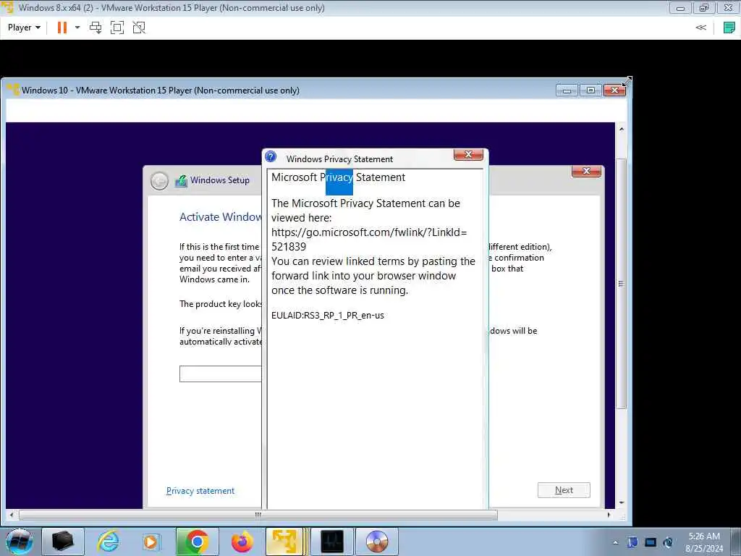Click the Windows 10 VMware window title icon
This screenshot has width=741, height=556.
pyautogui.click(x=13, y=90)
